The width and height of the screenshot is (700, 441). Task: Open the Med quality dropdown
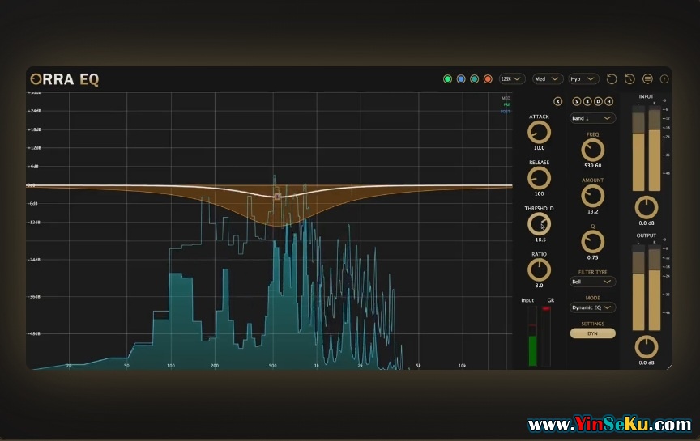[548, 79]
